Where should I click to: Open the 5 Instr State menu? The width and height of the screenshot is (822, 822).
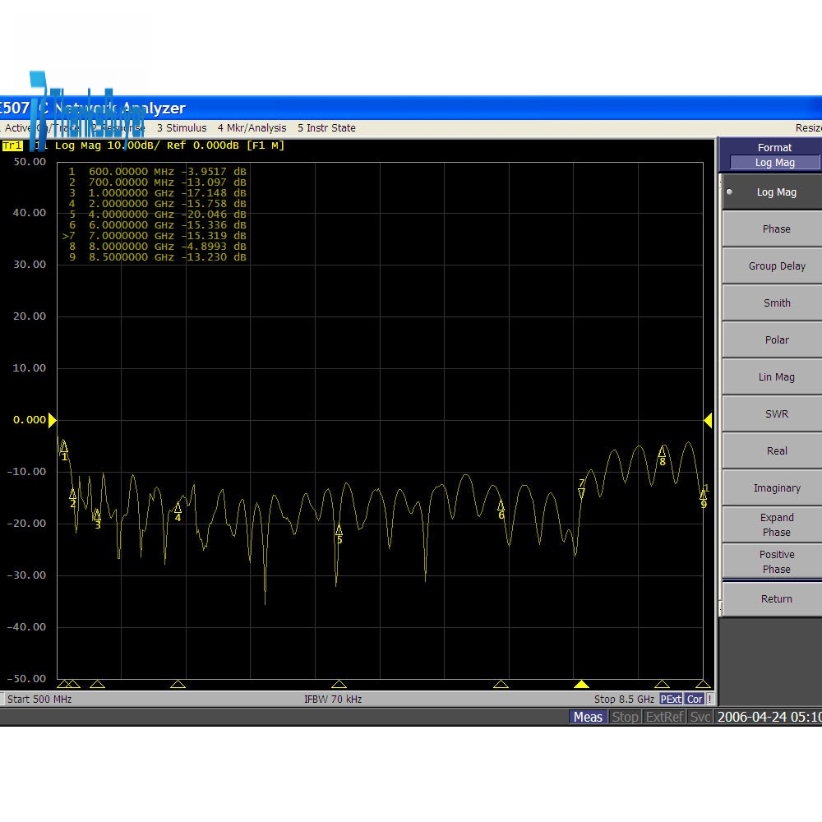click(x=326, y=128)
